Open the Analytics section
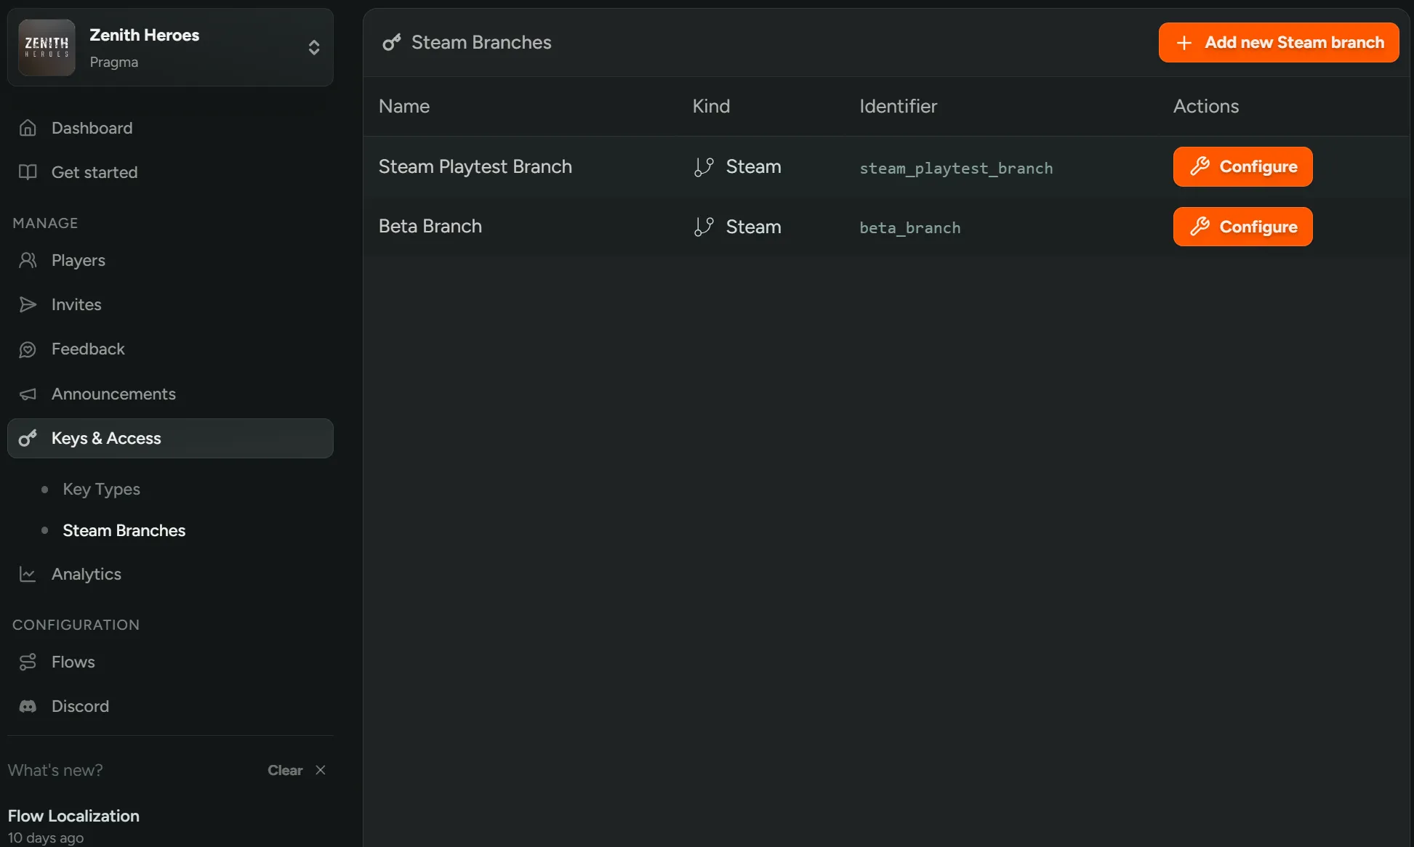Image resolution: width=1414 pixels, height=847 pixels. tap(85, 574)
